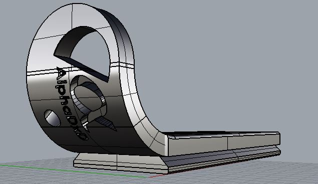Viewport: 318px width, 184px height.
Task: Click the small oval hole in the ring
Action: click(52, 118)
